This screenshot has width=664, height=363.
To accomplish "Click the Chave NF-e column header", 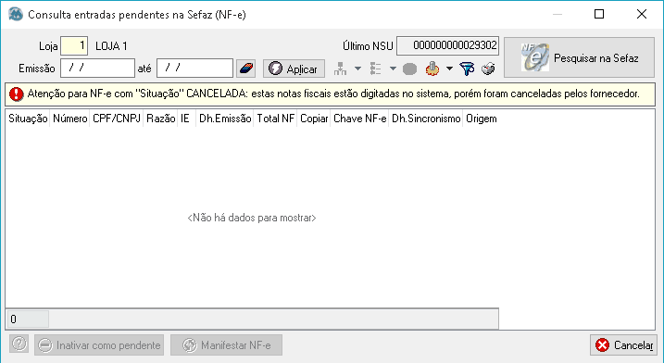I will tap(359, 119).
